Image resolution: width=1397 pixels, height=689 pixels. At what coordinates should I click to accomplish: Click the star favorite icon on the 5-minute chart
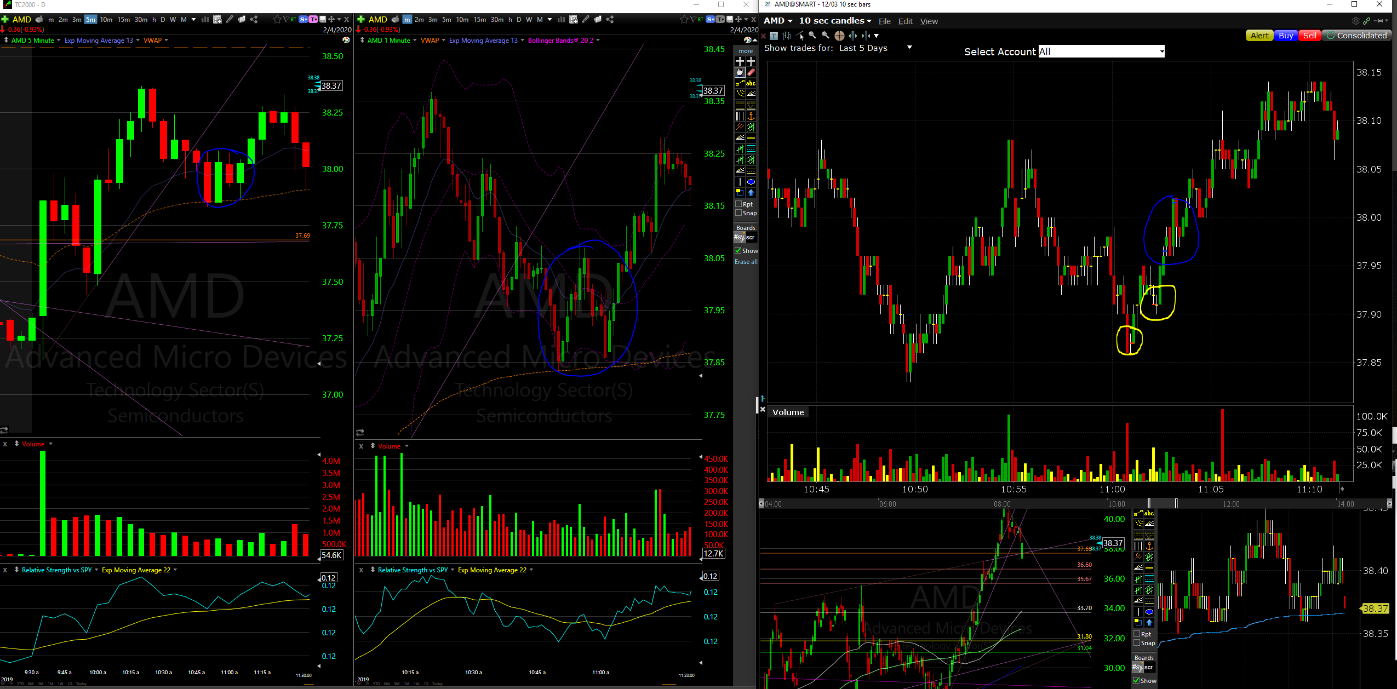pyautogui.click(x=277, y=20)
